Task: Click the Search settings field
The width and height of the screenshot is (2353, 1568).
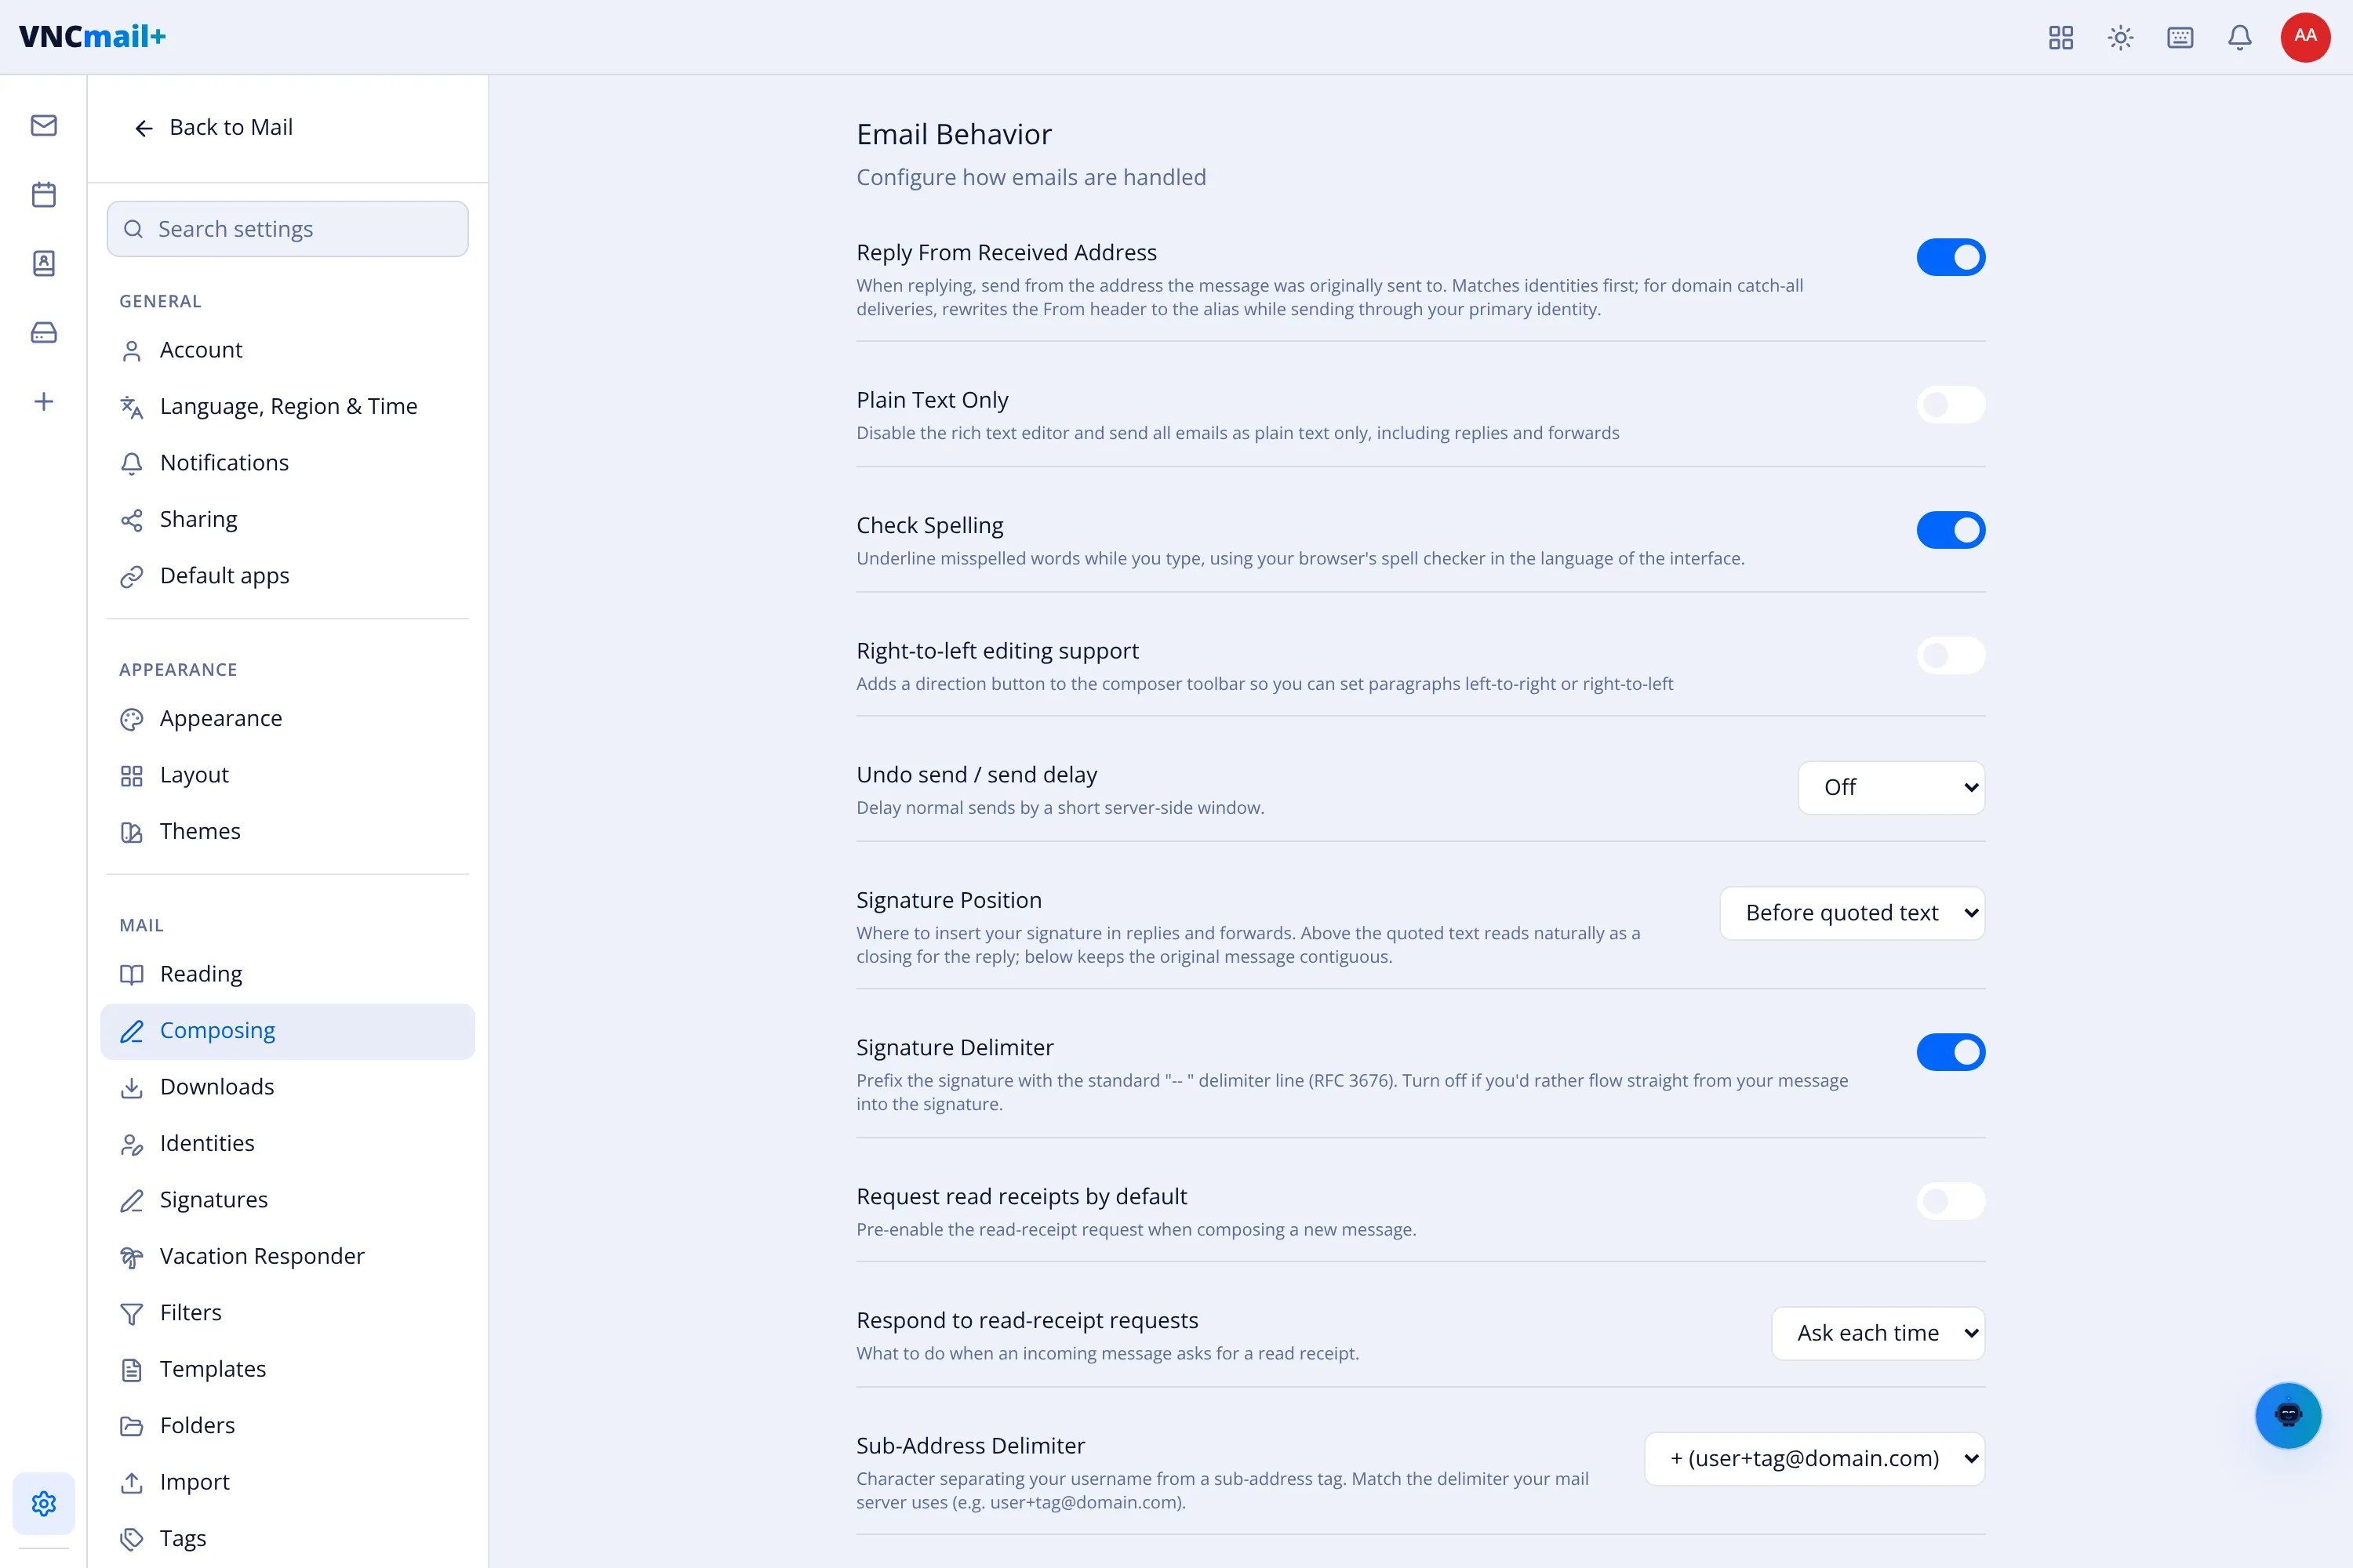Action: 288,229
